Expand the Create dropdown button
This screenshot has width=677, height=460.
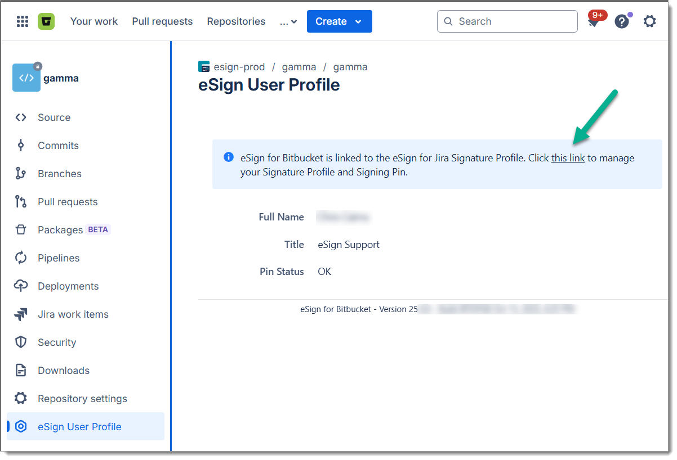pos(339,21)
